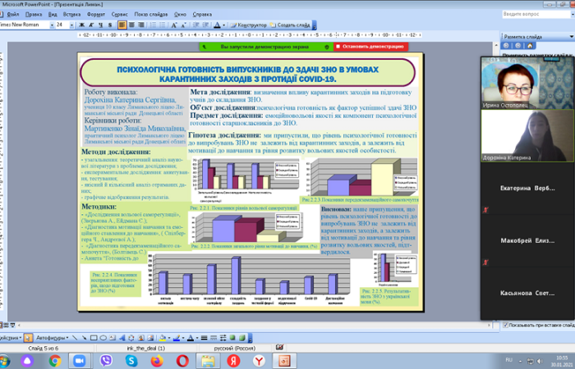
Task: Select the Rectangle drawing tool
Action: [93, 337]
